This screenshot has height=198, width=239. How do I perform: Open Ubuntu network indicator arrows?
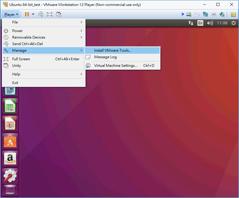[x=191, y=23]
